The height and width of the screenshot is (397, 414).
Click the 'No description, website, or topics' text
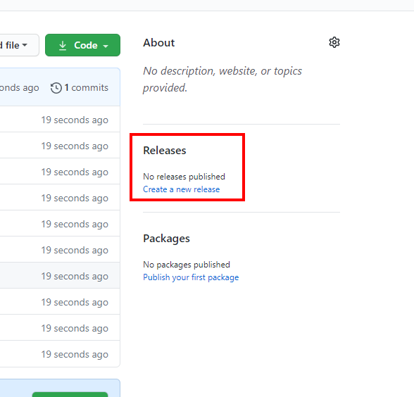coord(222,71)
